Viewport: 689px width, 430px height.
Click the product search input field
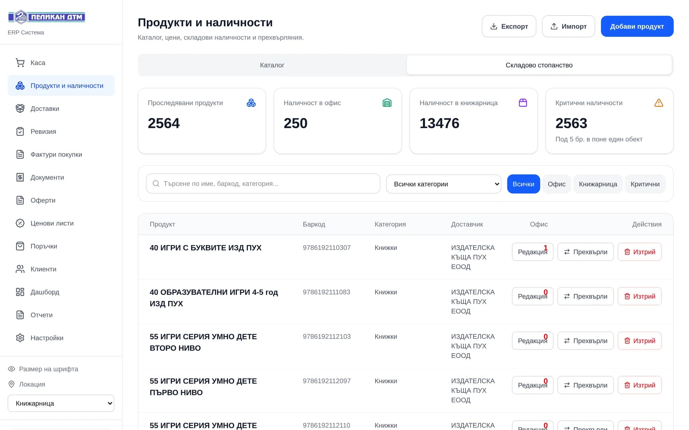click(263, 183)
